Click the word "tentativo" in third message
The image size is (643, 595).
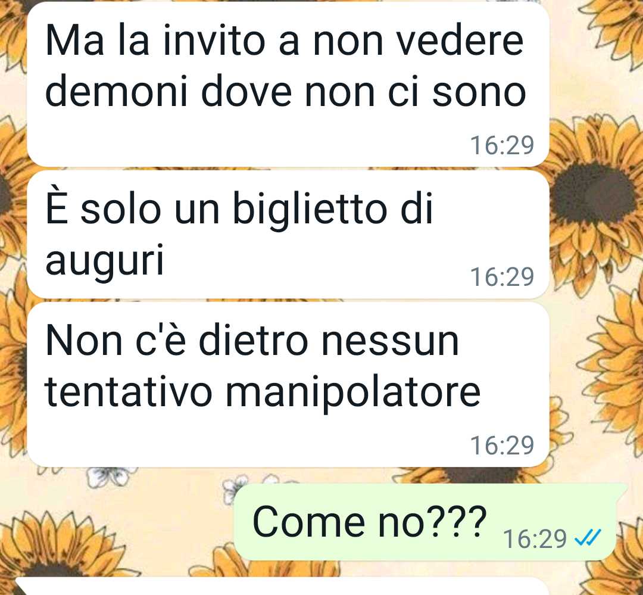pyautogui.click(x=129, y=391)
